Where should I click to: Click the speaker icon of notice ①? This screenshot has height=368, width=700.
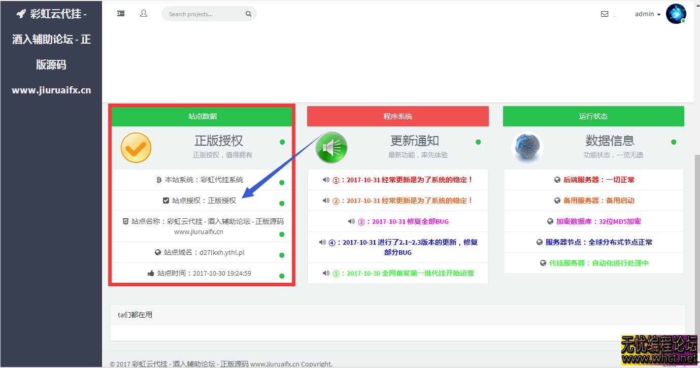point(326,180)
